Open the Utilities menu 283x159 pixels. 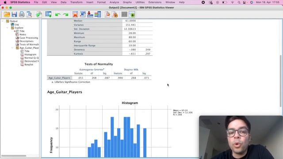click(x=140, y=2)
